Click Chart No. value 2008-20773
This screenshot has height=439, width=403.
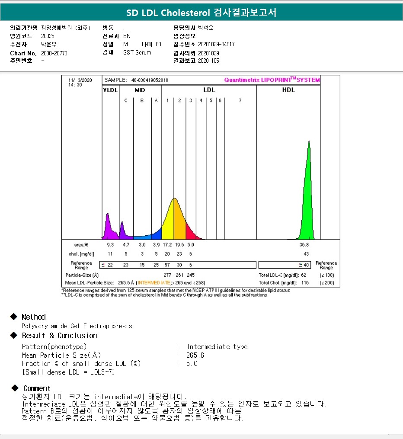(x=54, y=53)
